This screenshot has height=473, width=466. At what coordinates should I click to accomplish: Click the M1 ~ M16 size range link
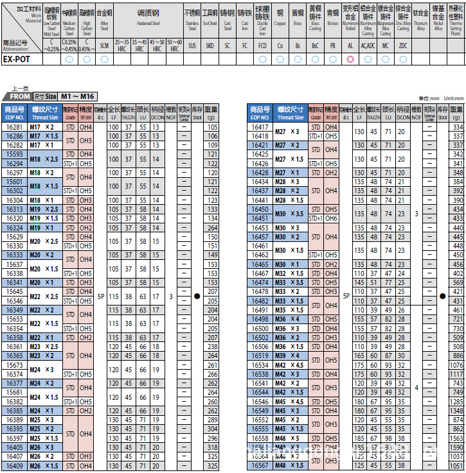click(x=77, y=96)
